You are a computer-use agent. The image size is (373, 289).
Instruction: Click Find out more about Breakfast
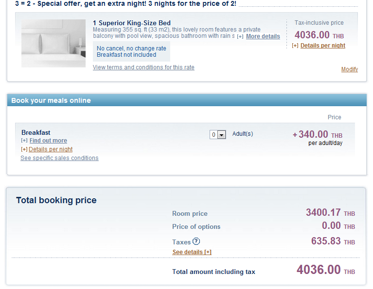[x=48, y=141]
